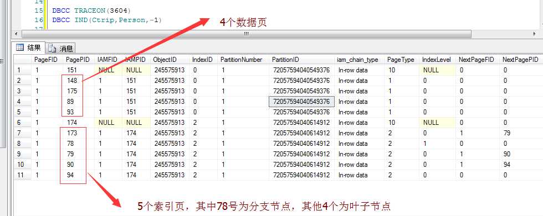The image size is (543, 216).
Task: Select the PageFID column header
Action: [x=47, y=60]
